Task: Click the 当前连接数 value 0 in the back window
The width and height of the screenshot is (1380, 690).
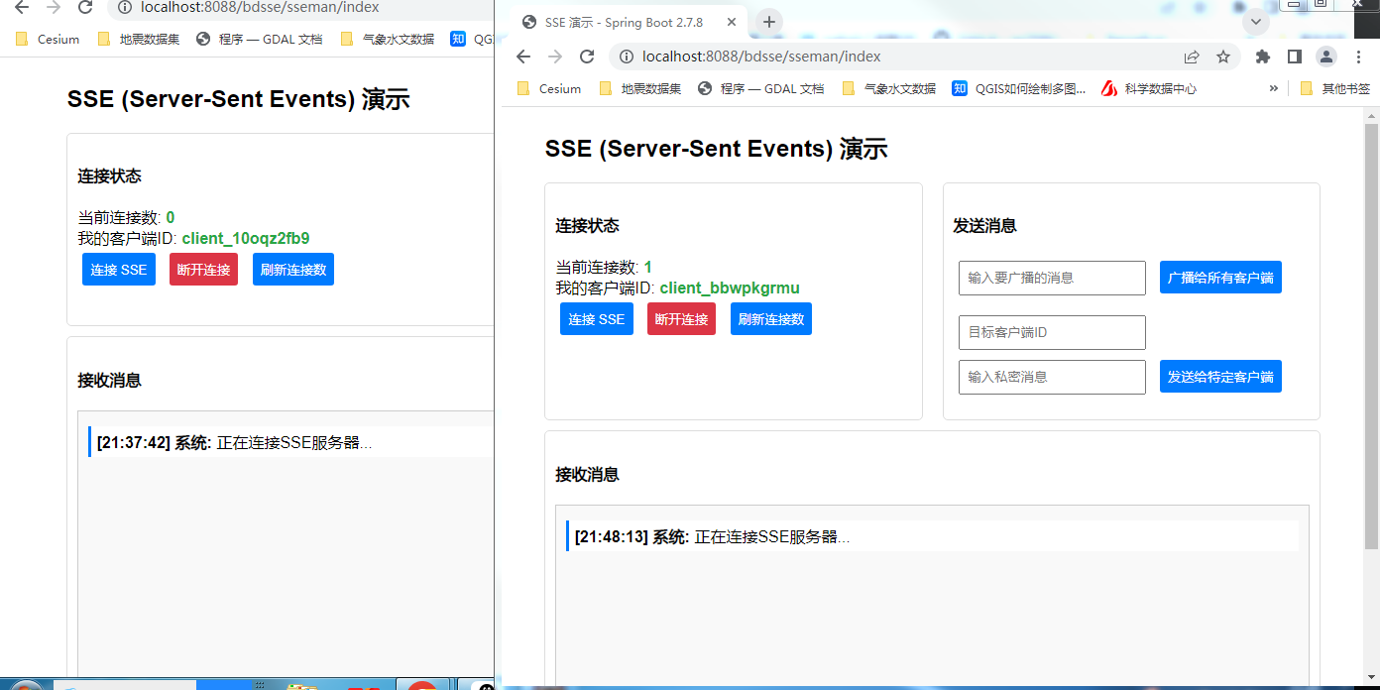Action: tap(171, 218)
